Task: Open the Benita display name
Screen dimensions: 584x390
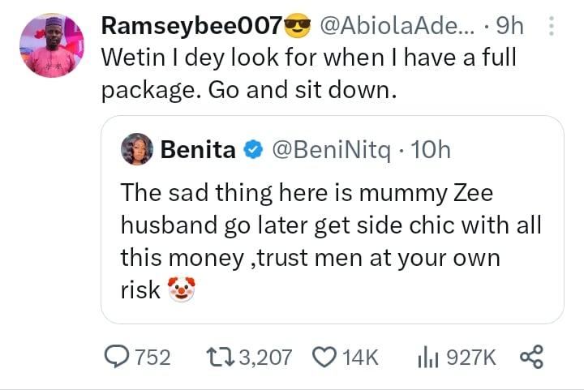Action: [198, 150]
